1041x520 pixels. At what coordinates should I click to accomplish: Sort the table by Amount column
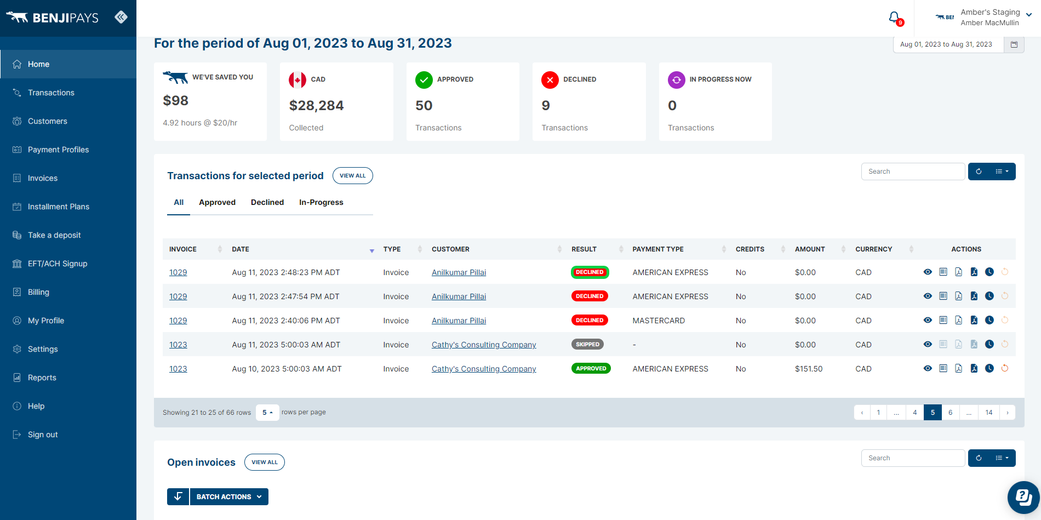820,249
